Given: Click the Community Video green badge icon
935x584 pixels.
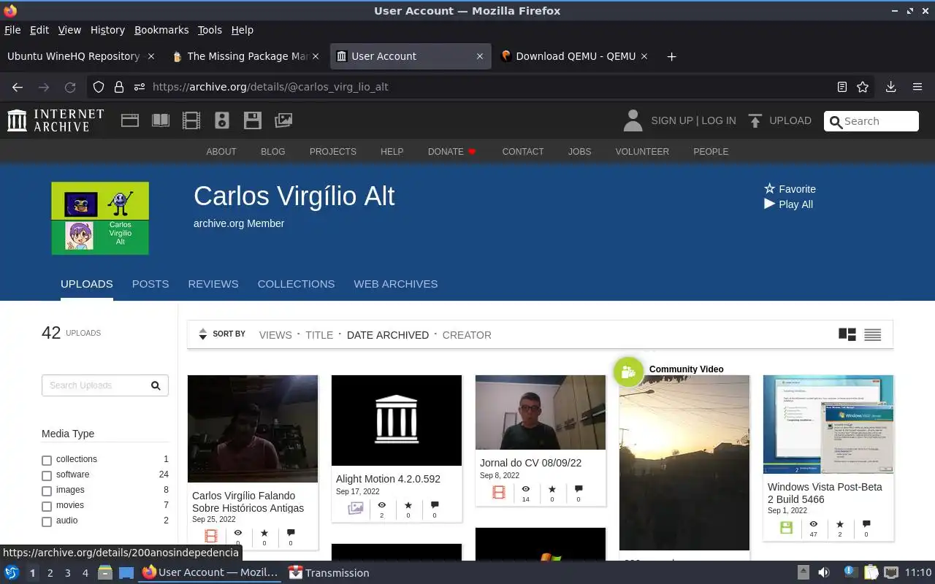Looking at the screenshot, I should point(628,372).
